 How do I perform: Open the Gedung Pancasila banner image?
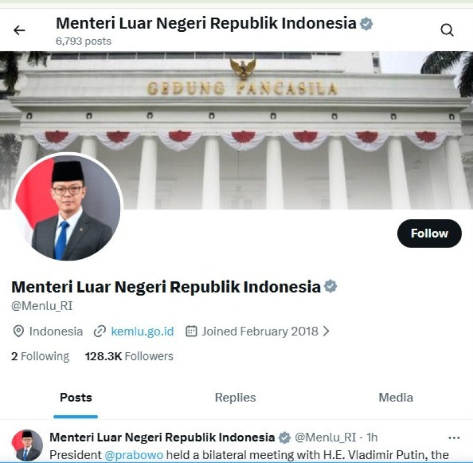point(237,130)
